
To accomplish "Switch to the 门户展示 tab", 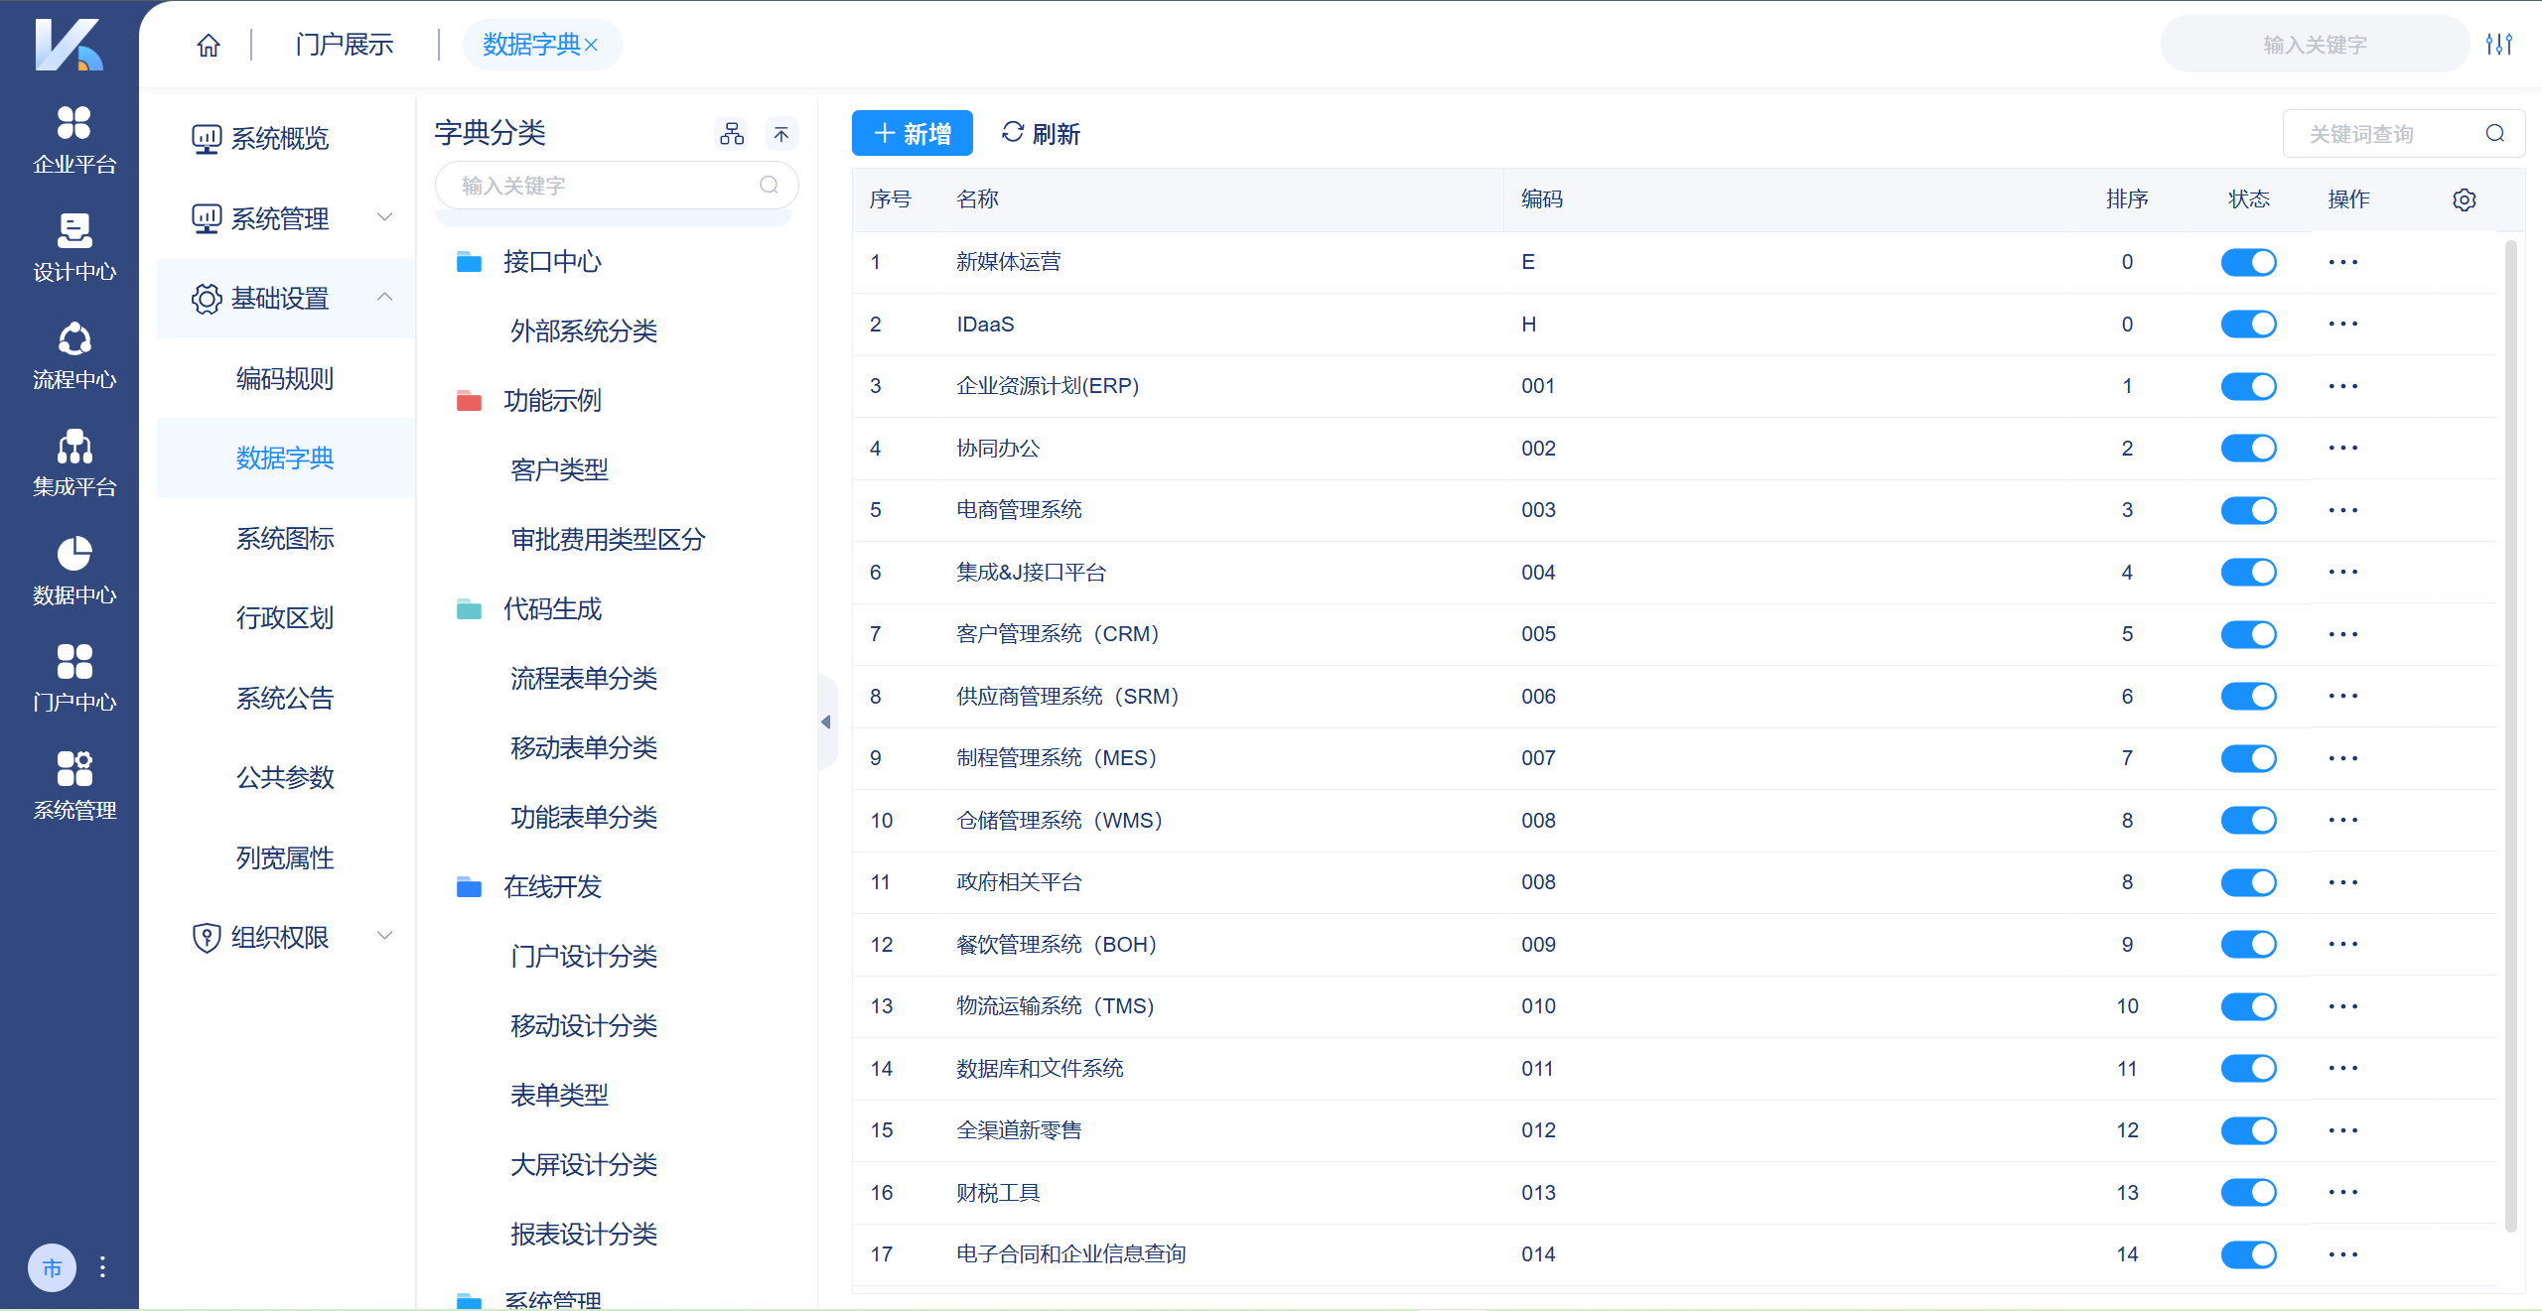I will 344,44.
